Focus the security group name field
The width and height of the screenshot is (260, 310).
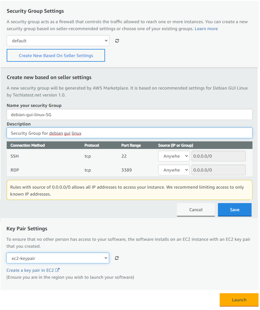[x=129, y=115]
